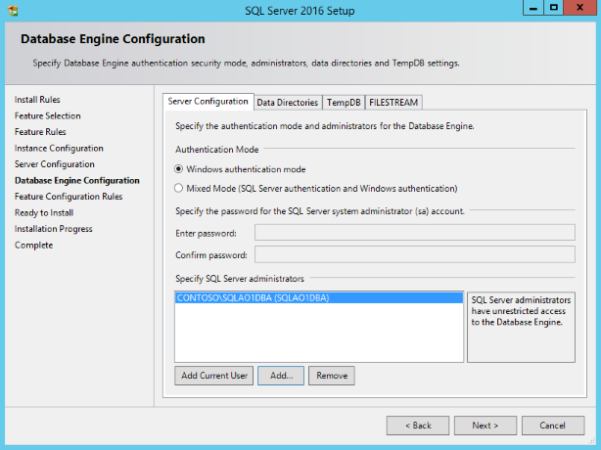
Task: Cancel the SQL Server setup
Action: pos(553,426)
